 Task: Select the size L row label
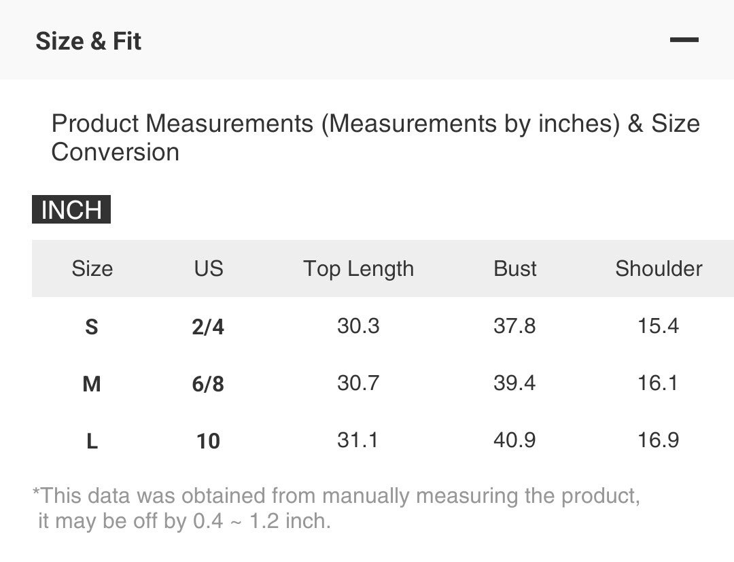[92, 441]
